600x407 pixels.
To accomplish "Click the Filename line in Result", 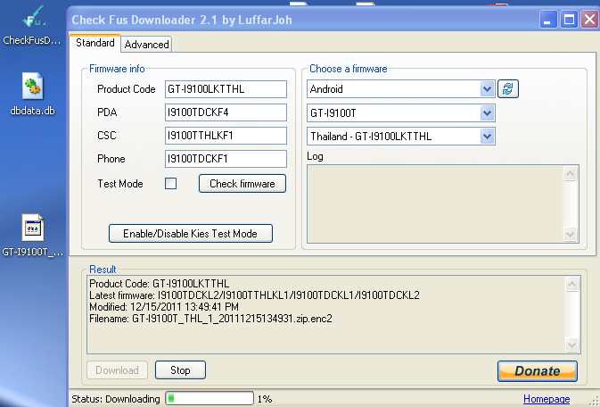I will [x=210, y=319].
